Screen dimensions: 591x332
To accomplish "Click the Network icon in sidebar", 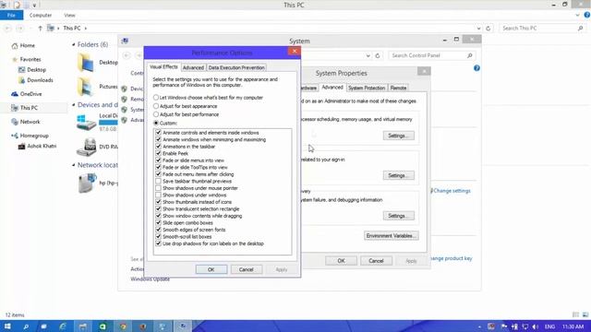I will click(x=15, y=122).
